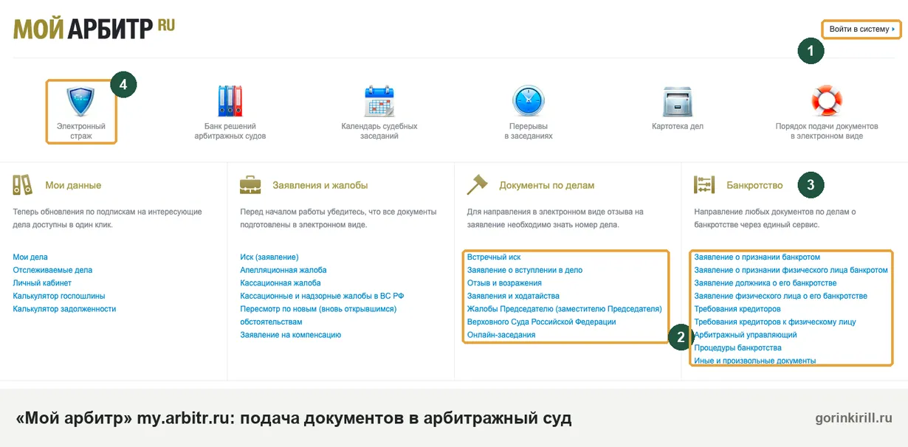Click the Банкротство abacus icon

coord(705,184)
